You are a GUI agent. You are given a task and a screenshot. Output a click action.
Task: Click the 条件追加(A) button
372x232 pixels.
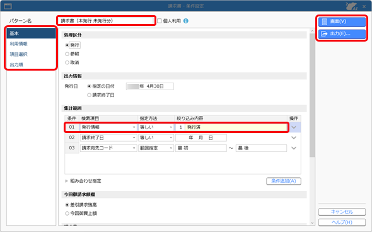click(x=284, y=181)
